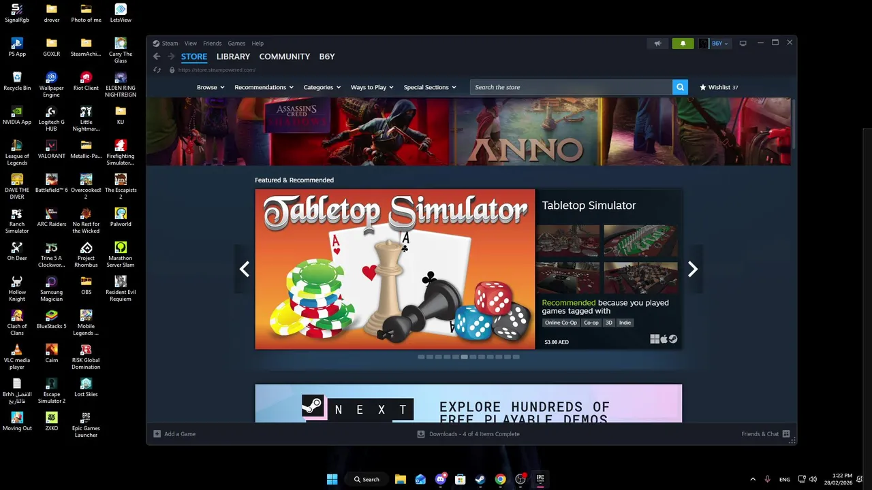872x490 pixels.
Task: Open File Explorer from the taskbar
Action: pos(401,479)
